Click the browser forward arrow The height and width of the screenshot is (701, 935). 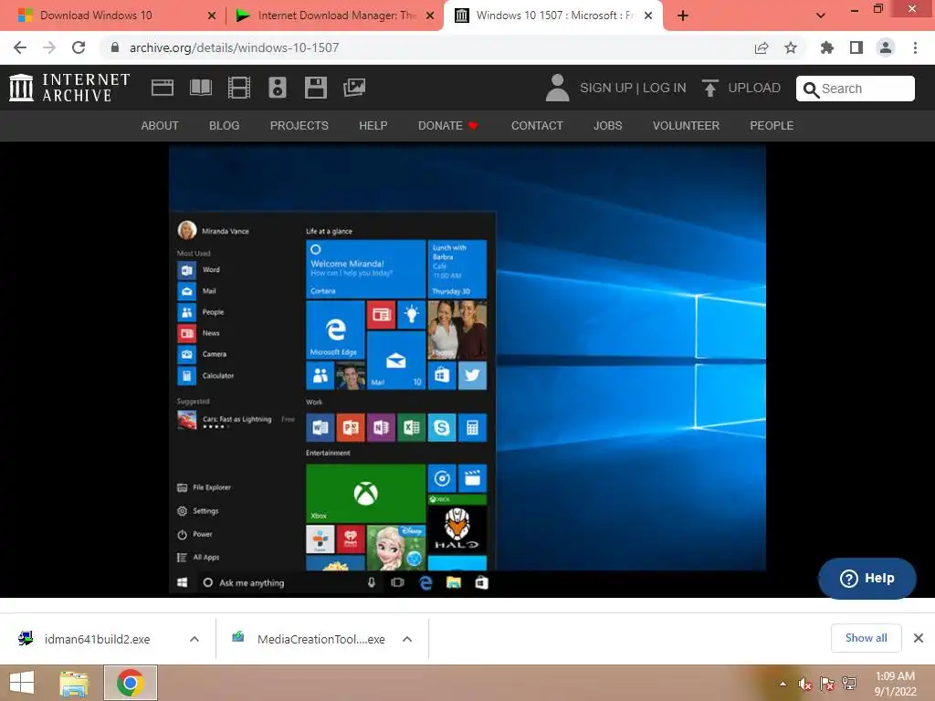(49, 47)
